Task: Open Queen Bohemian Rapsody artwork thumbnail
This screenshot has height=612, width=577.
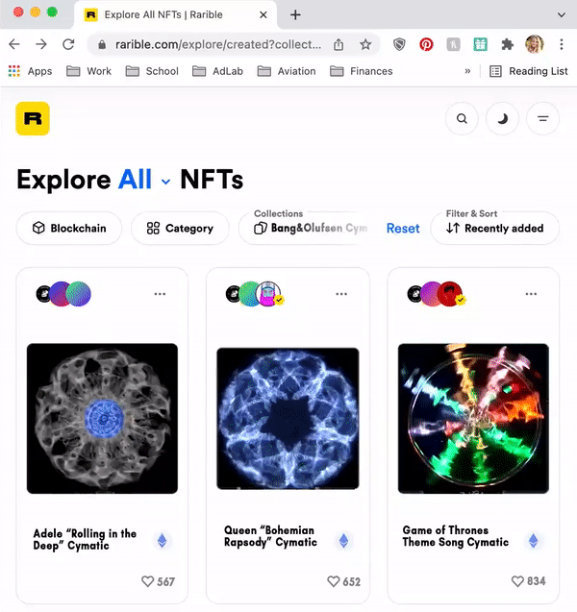Action: 288,419
